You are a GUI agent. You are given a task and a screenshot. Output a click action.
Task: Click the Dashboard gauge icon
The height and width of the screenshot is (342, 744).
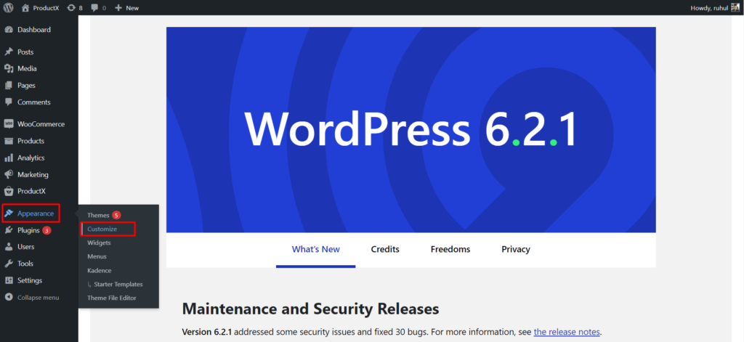pyautogui.click(x=9, y=30)
